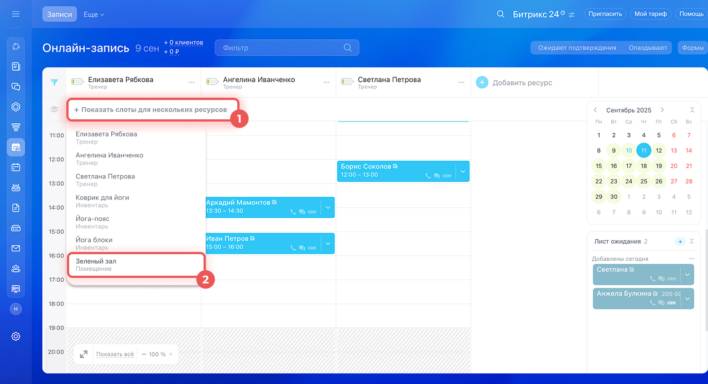Open the news feed icon in sidebar
Screen dimensions: 708x384
(x=15, y=66)
